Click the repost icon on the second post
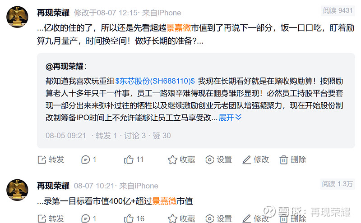 pos(42,218)
